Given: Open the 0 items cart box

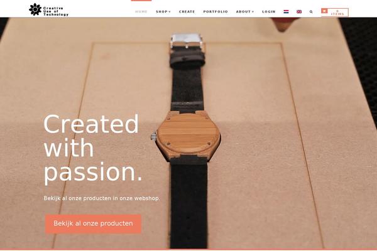Looking at the screenshot, I should pyautogui.click(x=335, y=13).
